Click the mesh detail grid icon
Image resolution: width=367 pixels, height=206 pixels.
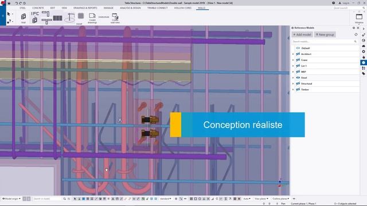(81, 16)
